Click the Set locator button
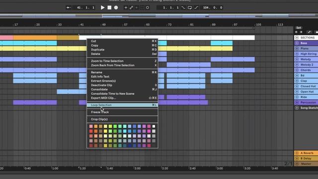The width and height of the screenshot is (318, 179). 298,28
